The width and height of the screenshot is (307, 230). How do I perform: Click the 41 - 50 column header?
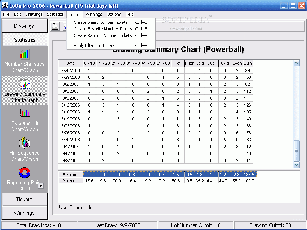(x=148, y=63)
